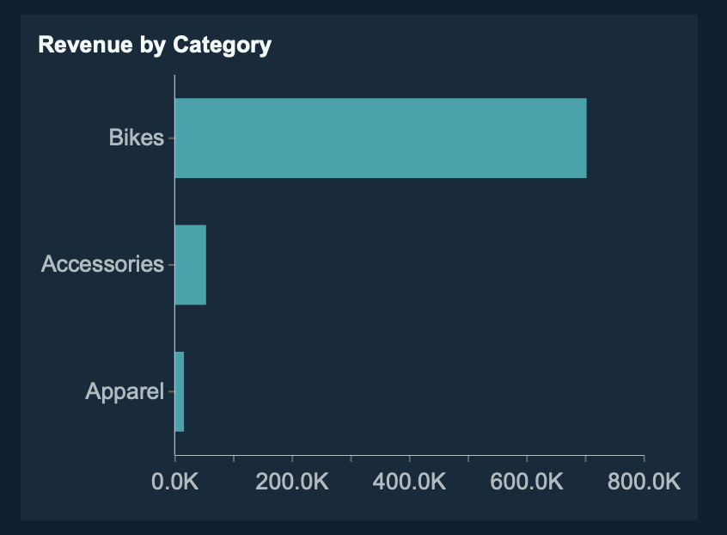
Task: Click the tick mark beside the Apparel label
Action: point(170,391)
